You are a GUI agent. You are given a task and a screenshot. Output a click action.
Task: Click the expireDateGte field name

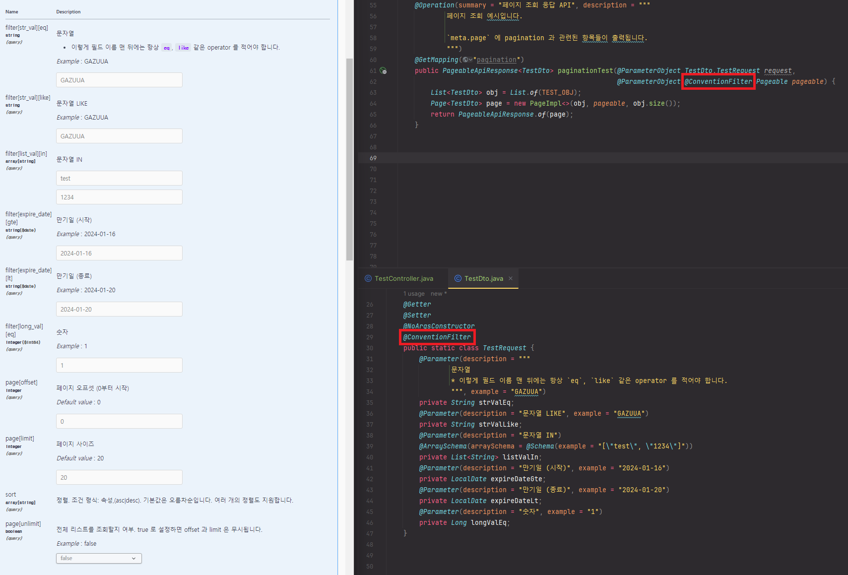[x=516, y=479]
